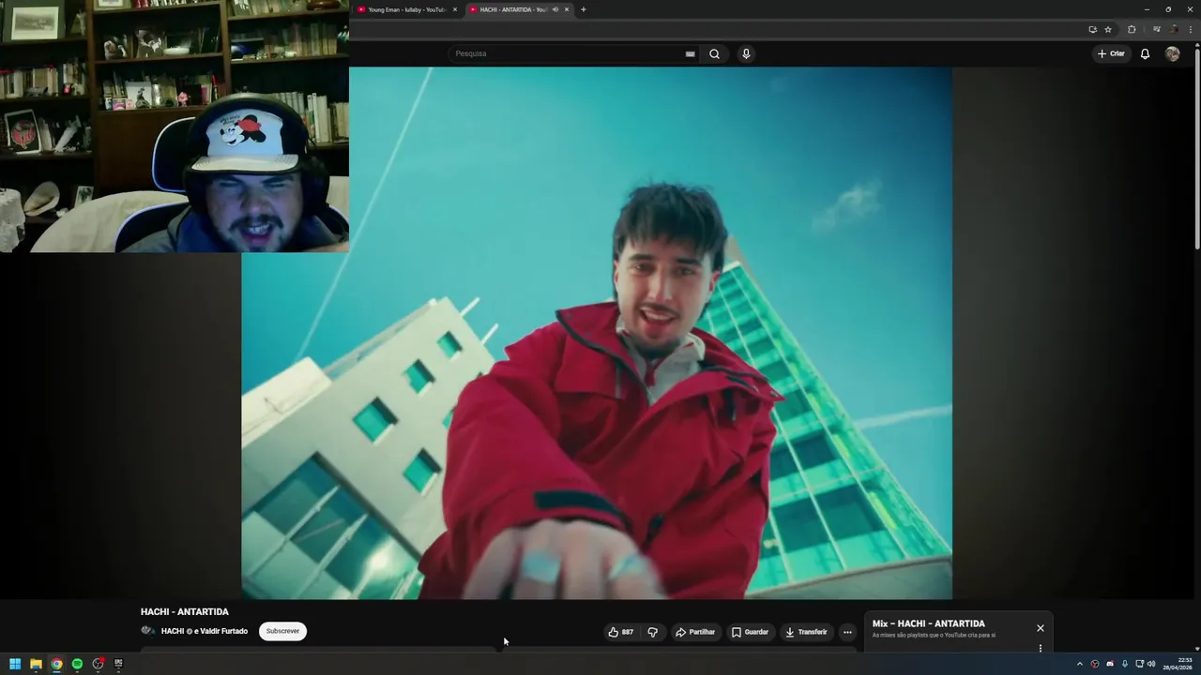Open the Mix panel three-dot options
The width and height of the screenshot is (1201, 675).
pyautogui.click(x=1040, y=648)
